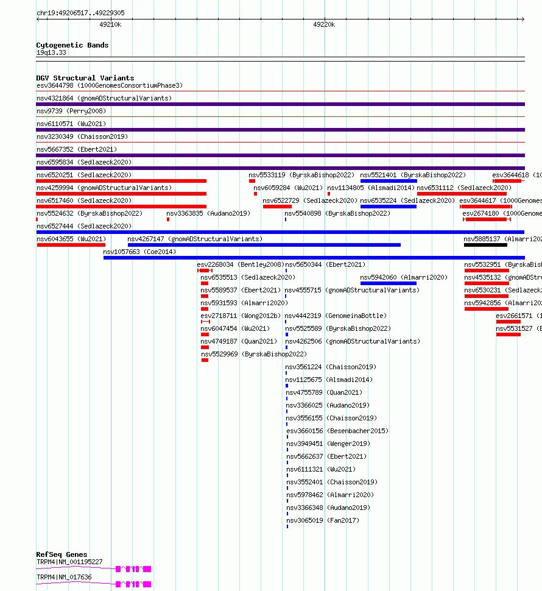The width and height of the screenshot is (542, 591).
Task: Click nsv4749187 (Quan2021) label
Action: click(x=239, y=342)
